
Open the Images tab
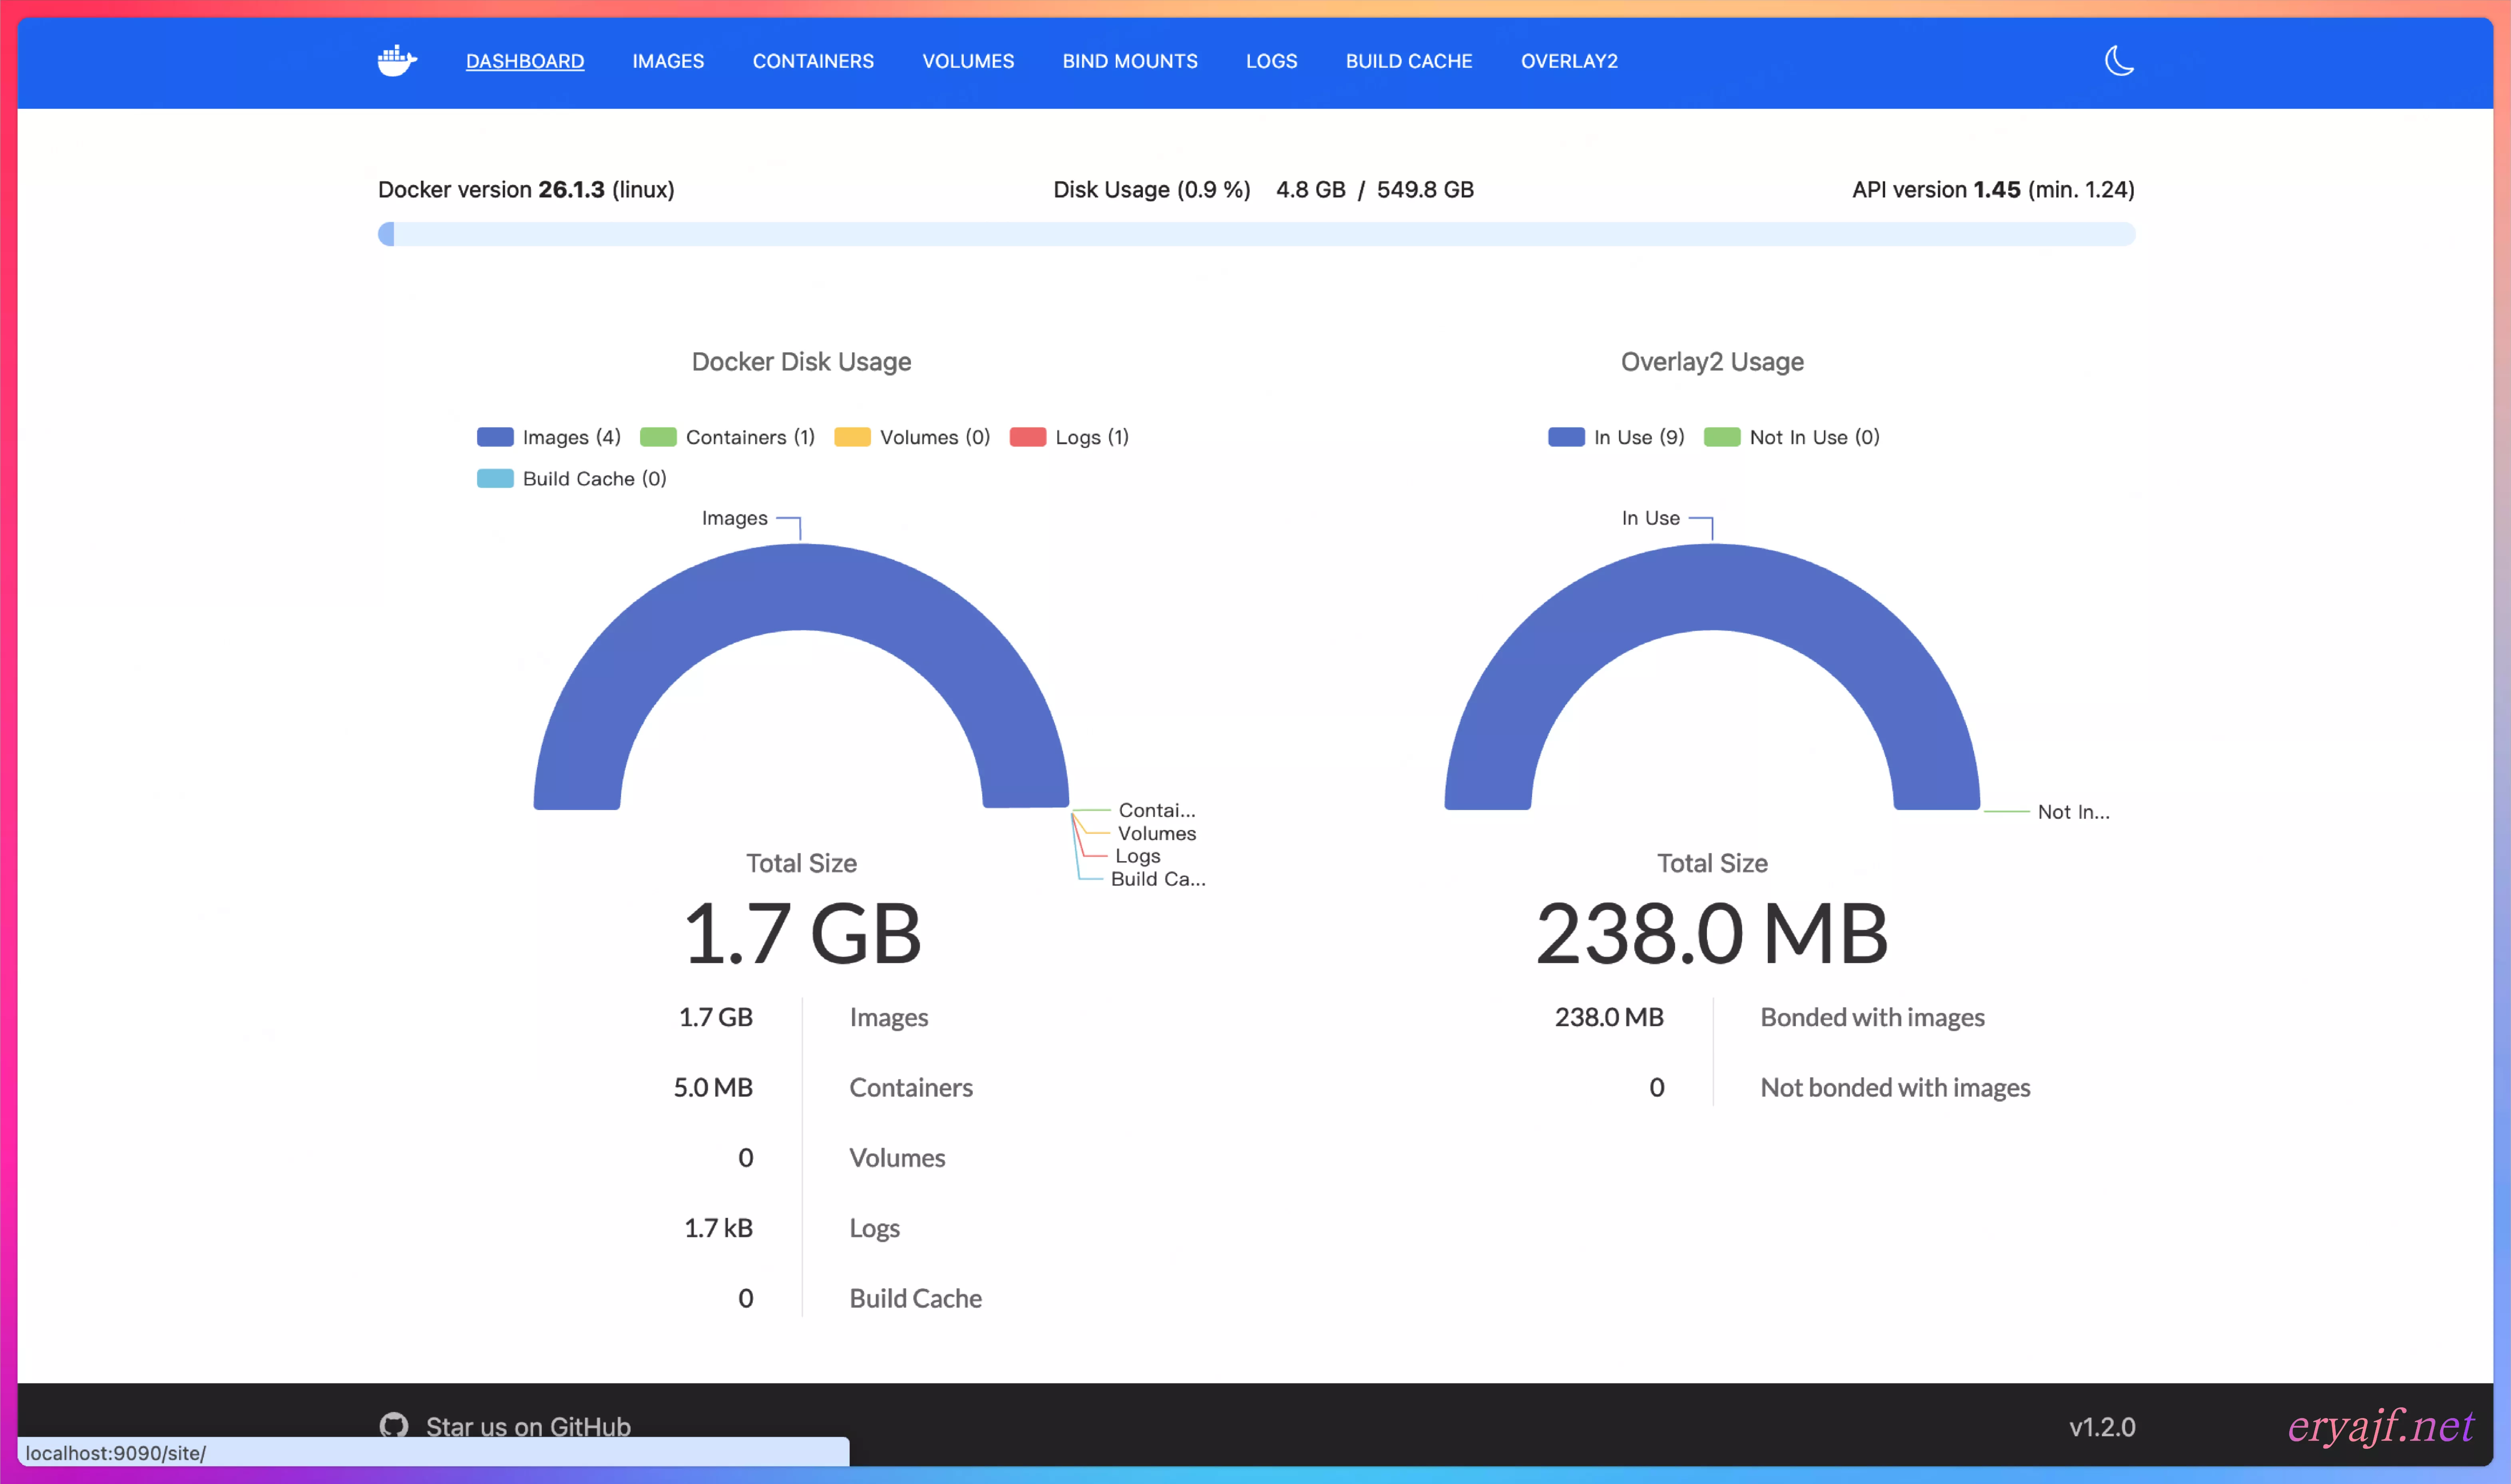coord(667,61)
